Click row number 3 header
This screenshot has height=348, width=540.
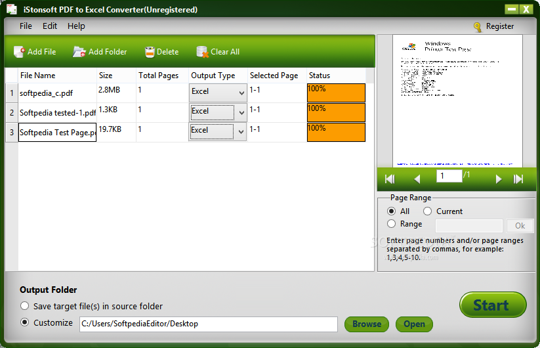12,133
